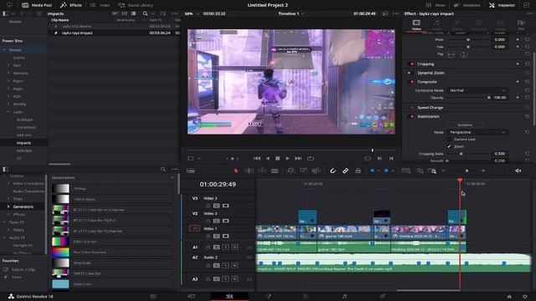The width and height of the screenshot is (536, 301).
Task: Go to last frame in the viewer
Action: click(x=298, y=158)
